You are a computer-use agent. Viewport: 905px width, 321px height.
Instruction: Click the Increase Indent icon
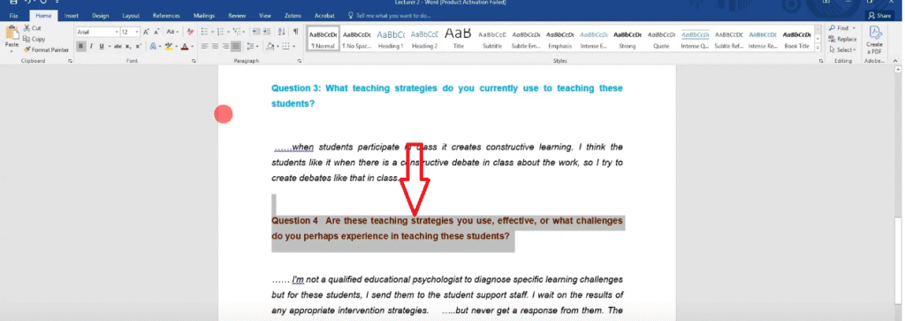coord(267,32)
